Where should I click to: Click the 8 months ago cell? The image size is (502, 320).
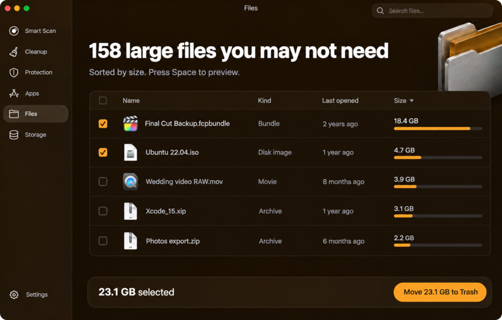[x=343, y=182]
